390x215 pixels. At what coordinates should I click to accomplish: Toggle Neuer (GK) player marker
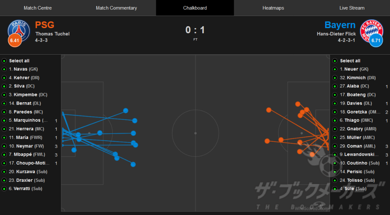pyautogui.click(x=335, y=69)
